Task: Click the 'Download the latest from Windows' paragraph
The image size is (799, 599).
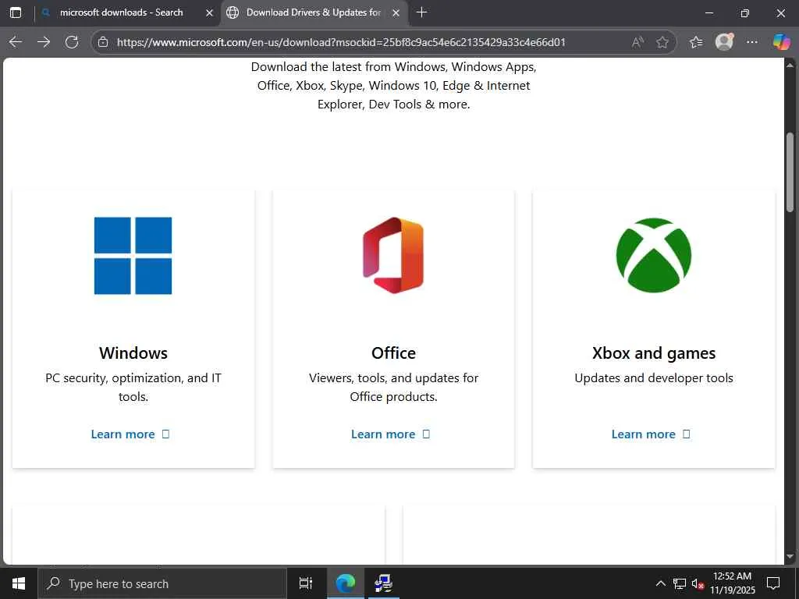Action: pos(393,86)
